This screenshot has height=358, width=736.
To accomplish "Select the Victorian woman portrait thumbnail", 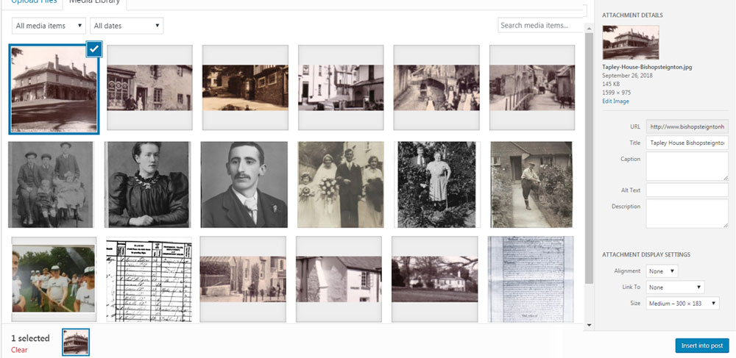I will [148, 185].
